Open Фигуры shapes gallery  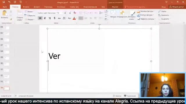113,15
